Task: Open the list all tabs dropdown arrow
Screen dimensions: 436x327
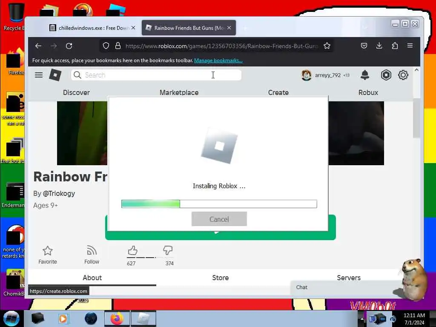Action: pyautogui.click(x=364, y=27)
